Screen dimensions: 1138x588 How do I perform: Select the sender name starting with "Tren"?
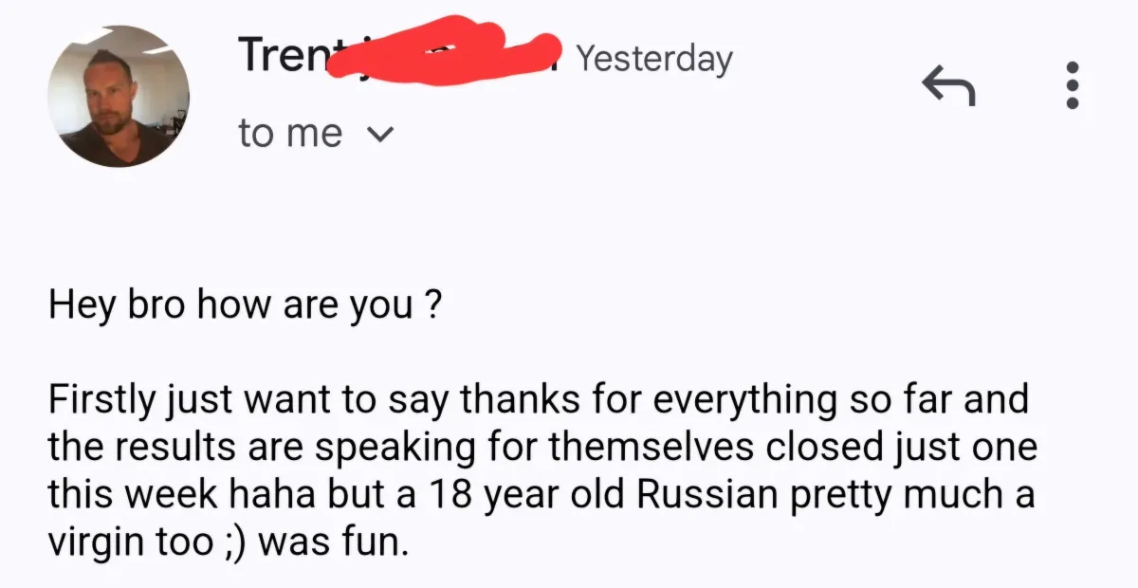click(284, 54)
